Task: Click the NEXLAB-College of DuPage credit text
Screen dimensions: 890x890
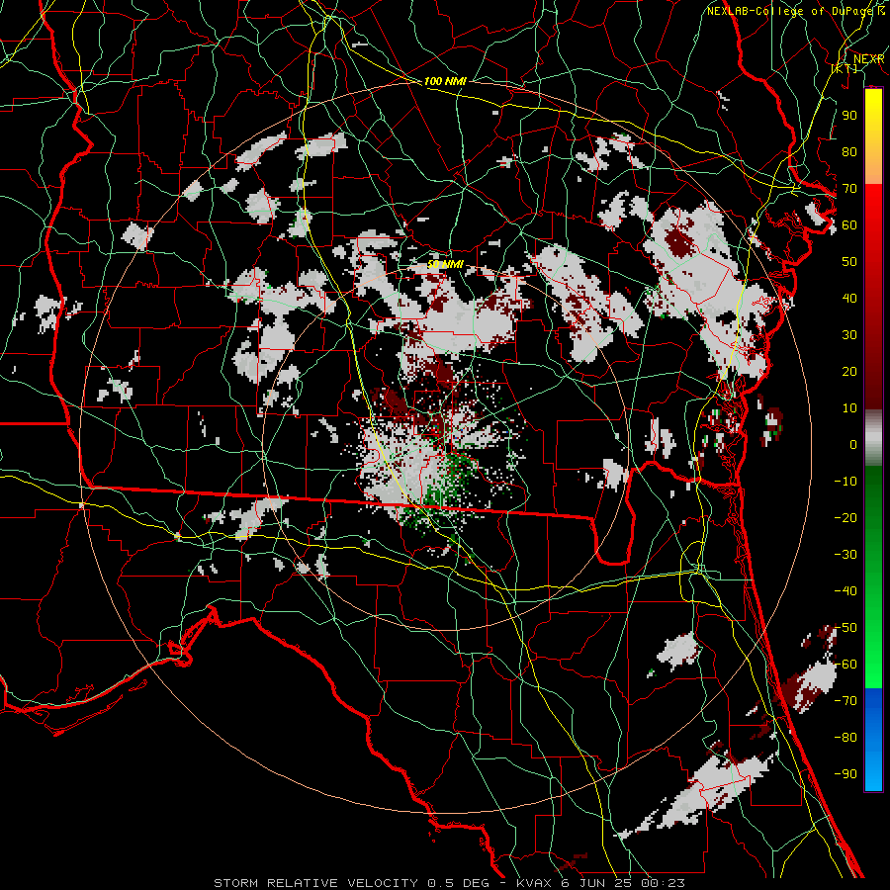Action: point(796,11)
